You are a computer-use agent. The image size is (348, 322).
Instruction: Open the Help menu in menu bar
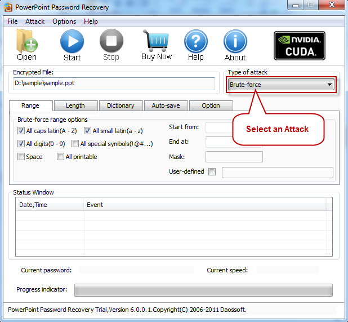pyautogui.click(x=91, y=21)
